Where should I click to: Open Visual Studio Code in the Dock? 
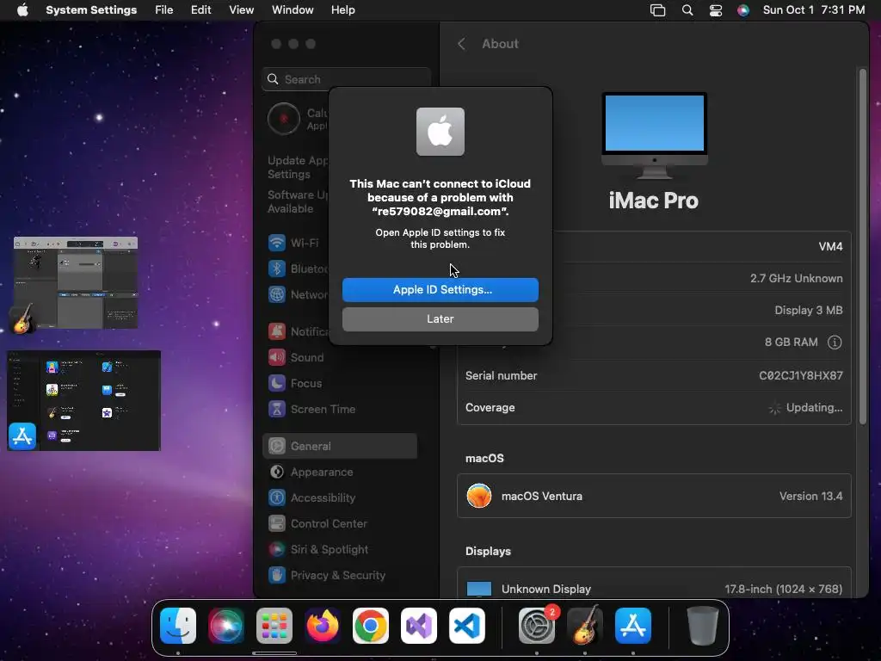tap(467, 626)
